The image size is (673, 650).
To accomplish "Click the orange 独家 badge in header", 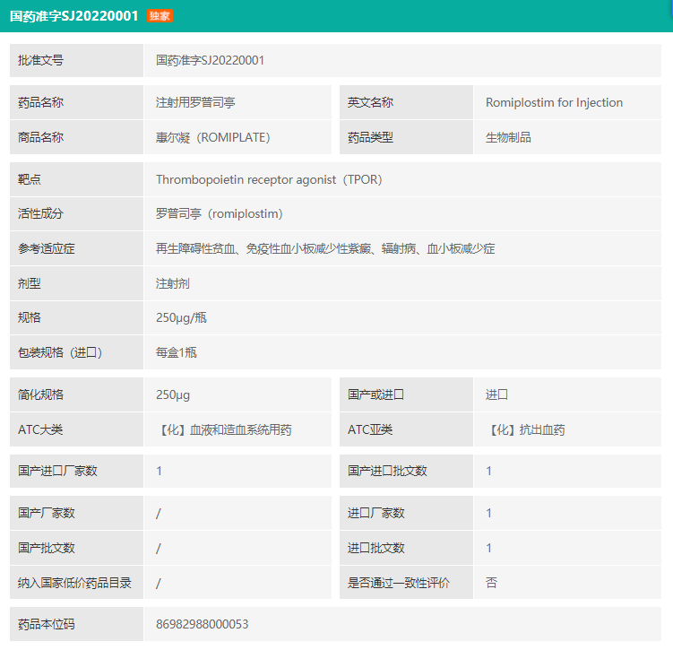I will (160, 16).
